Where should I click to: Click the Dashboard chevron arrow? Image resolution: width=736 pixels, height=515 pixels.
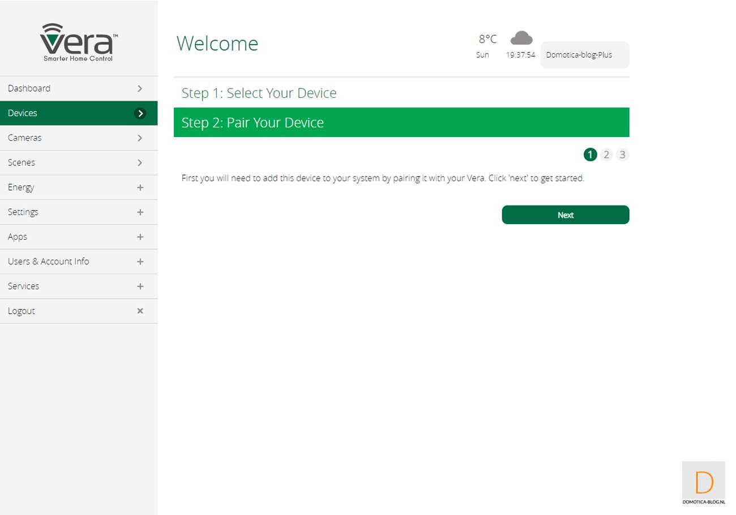click(x=140, y=88)
